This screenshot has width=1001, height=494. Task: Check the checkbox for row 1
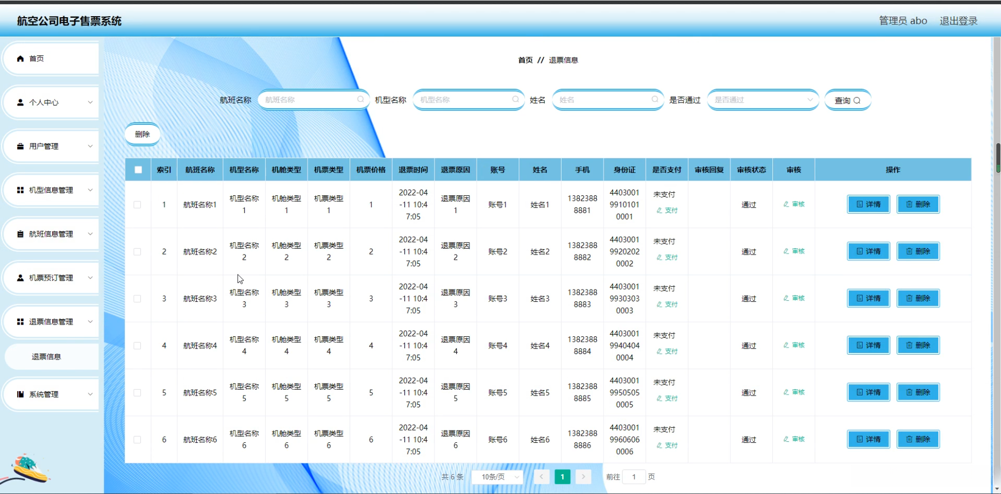click(138, 205)
